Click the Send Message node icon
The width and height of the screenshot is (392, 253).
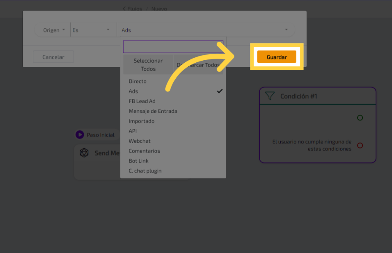84,153
